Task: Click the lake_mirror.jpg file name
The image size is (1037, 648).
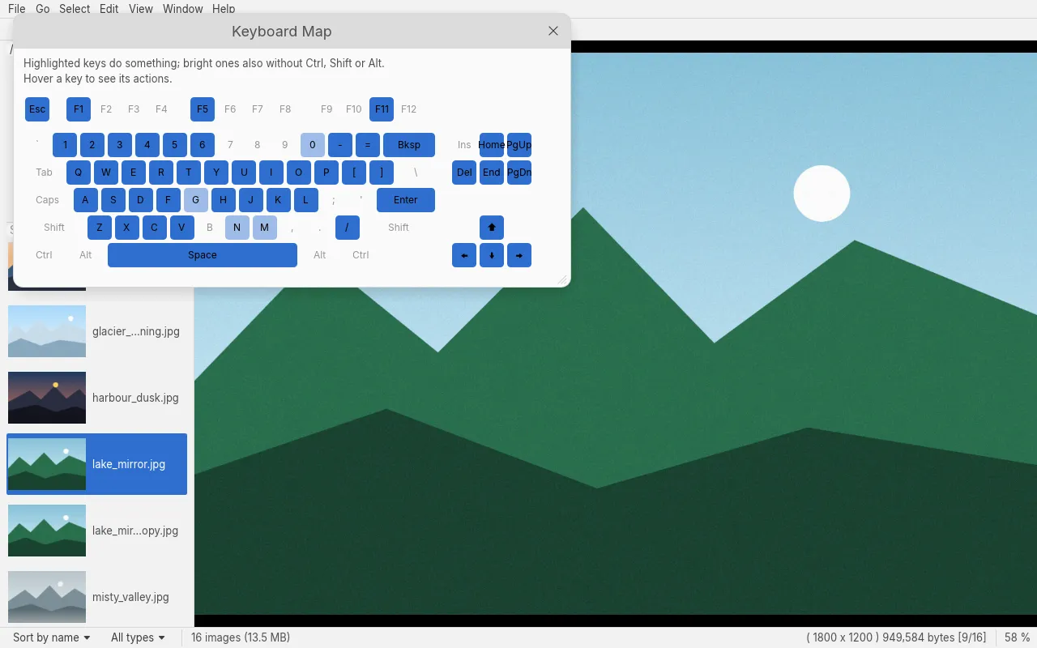Action: [x=129, y=464]
